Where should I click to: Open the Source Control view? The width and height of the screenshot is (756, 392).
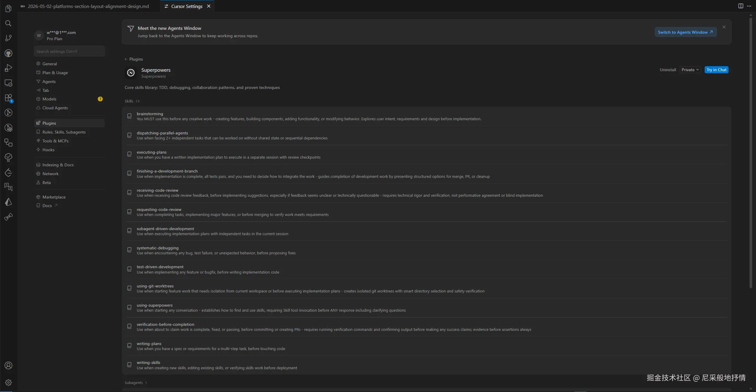click(8, 38)
